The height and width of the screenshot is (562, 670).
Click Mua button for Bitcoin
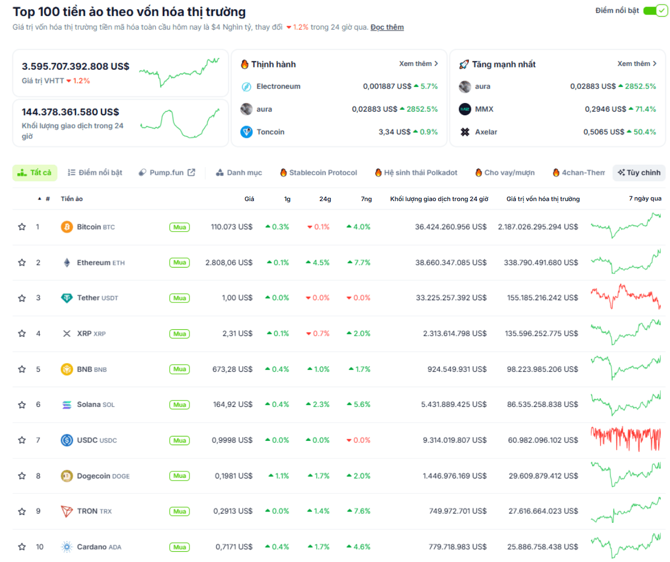tap(180, 227)
